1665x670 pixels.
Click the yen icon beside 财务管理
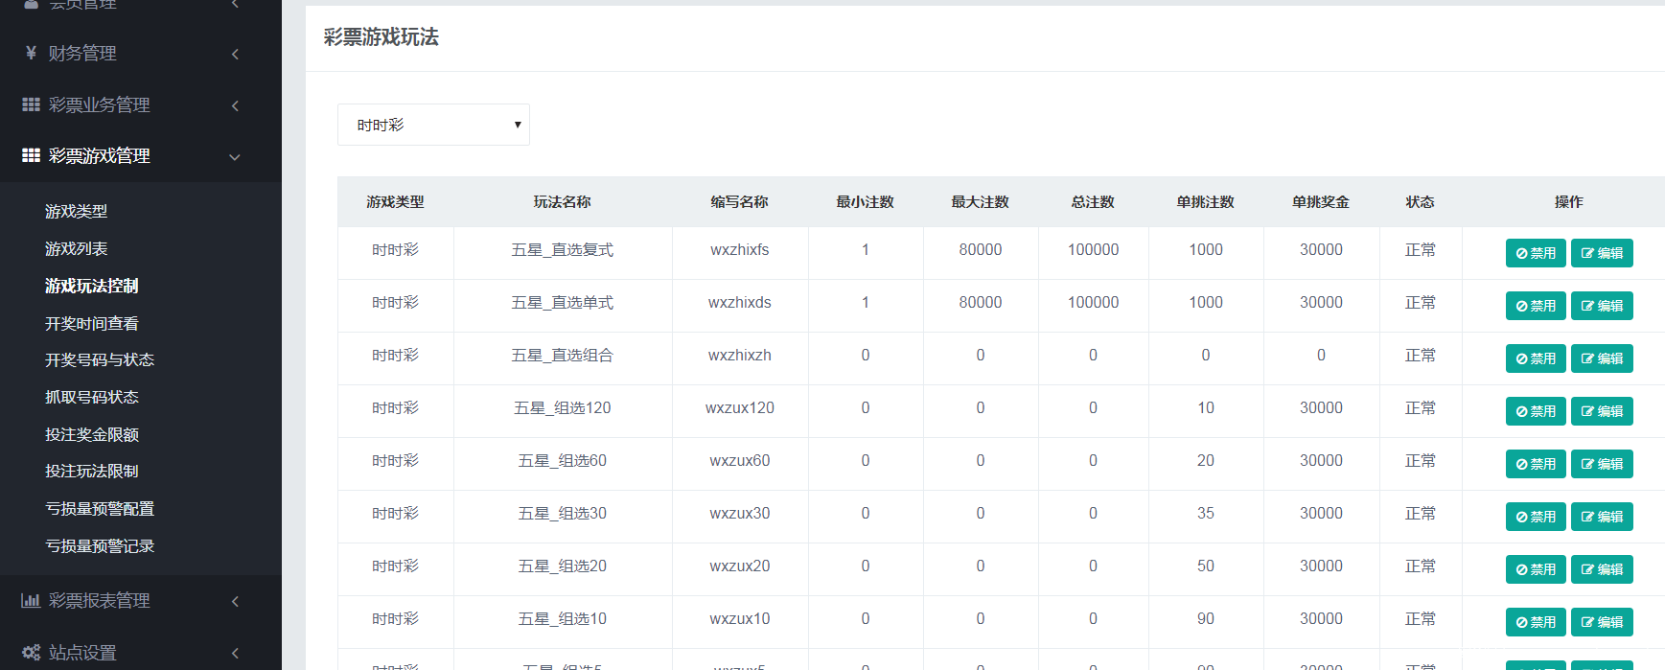click(31, 53)
